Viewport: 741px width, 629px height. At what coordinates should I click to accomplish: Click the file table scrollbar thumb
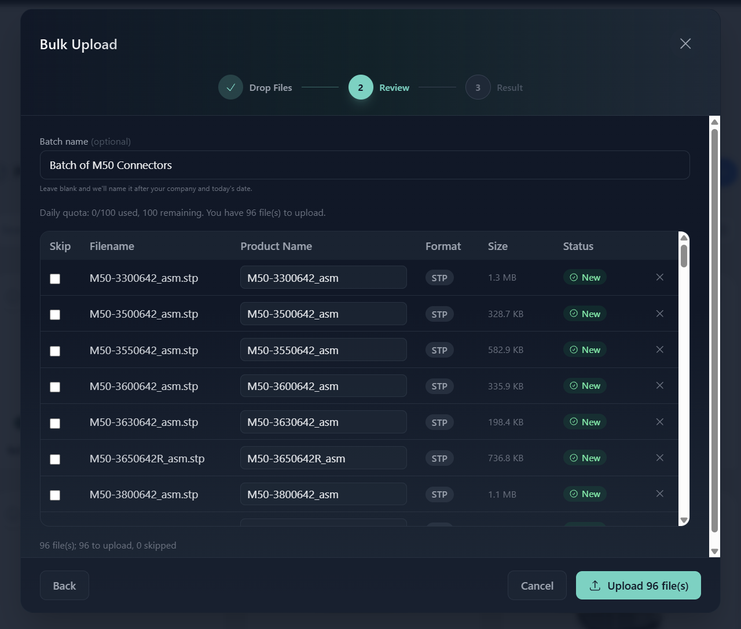pos(684,256)
